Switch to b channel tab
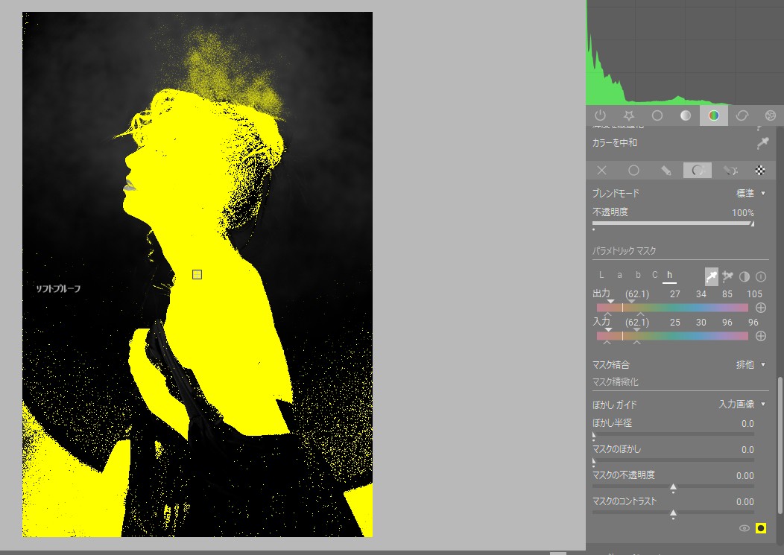This screenshot has height=555, width=784. [637, 275]
